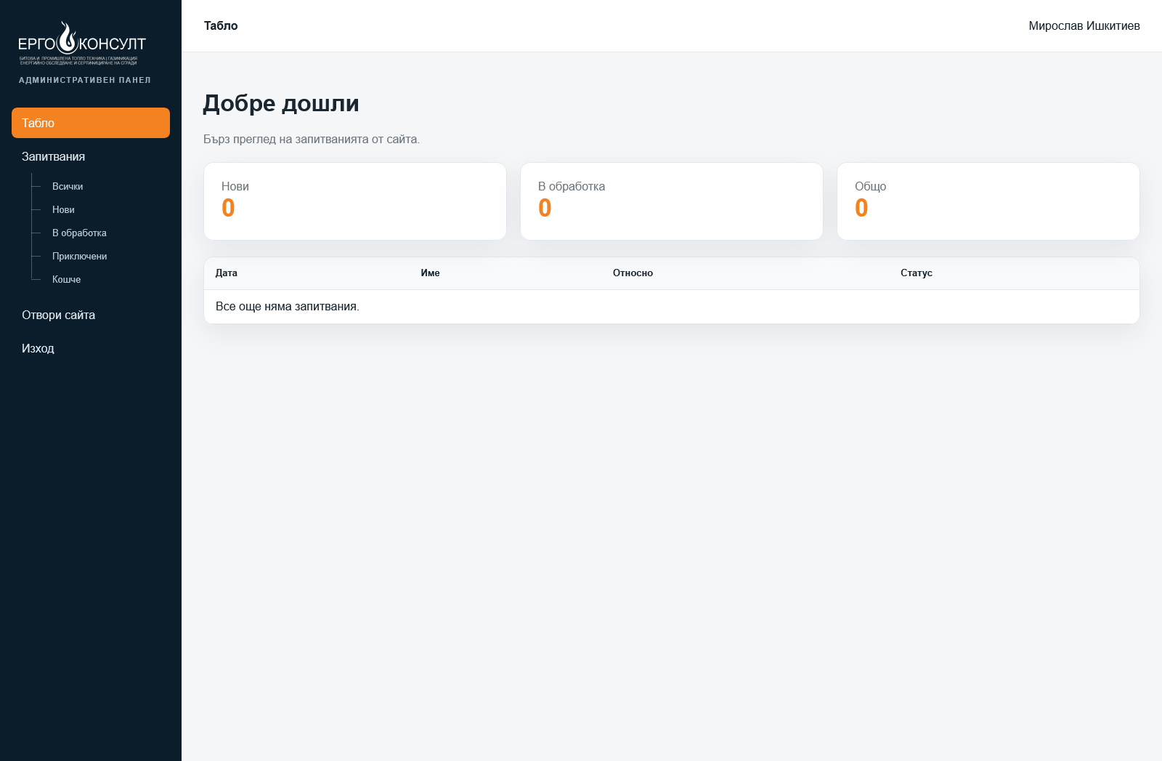Click the Дата column header

pos(227,273)
